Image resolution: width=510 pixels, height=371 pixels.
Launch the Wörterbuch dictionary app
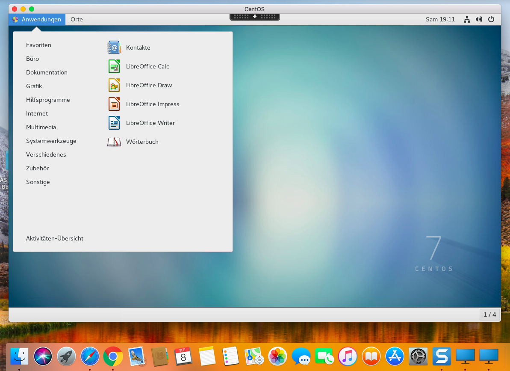click(142, 142)
